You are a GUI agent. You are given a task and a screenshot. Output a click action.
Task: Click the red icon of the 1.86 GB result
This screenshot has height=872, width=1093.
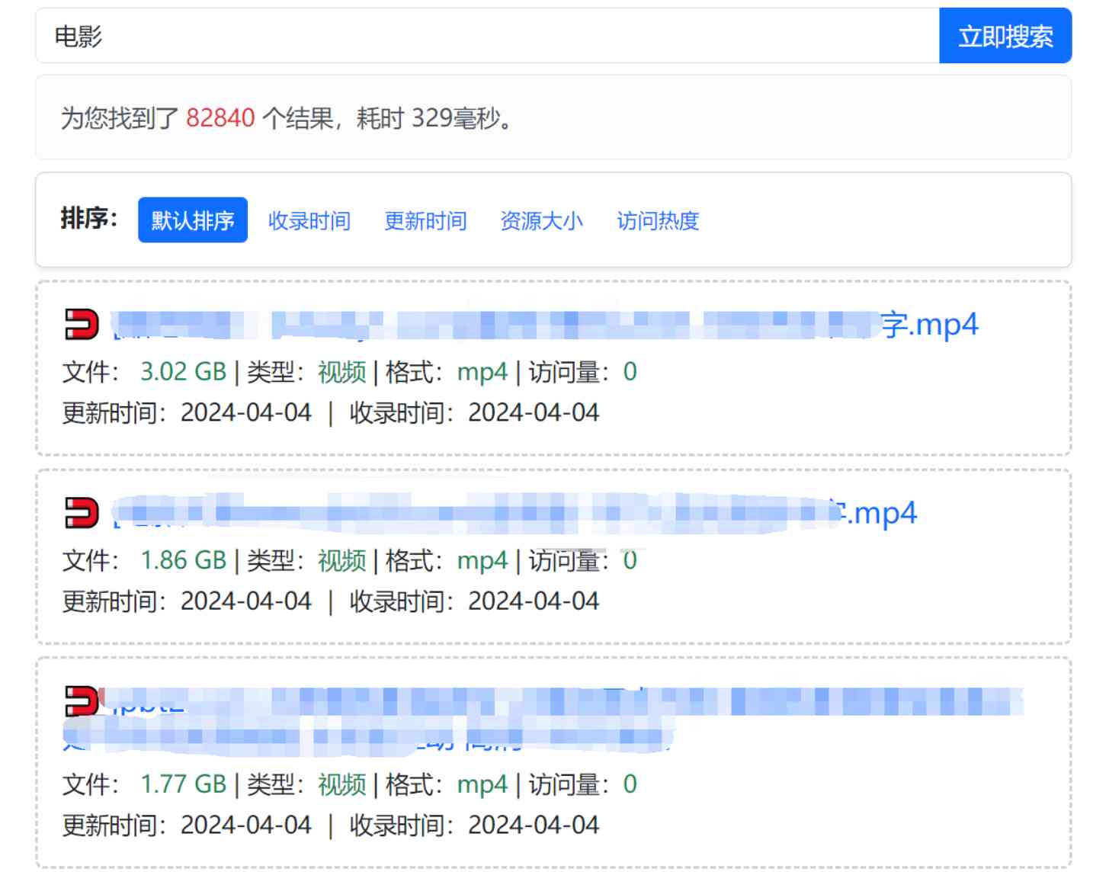[82, 512]
